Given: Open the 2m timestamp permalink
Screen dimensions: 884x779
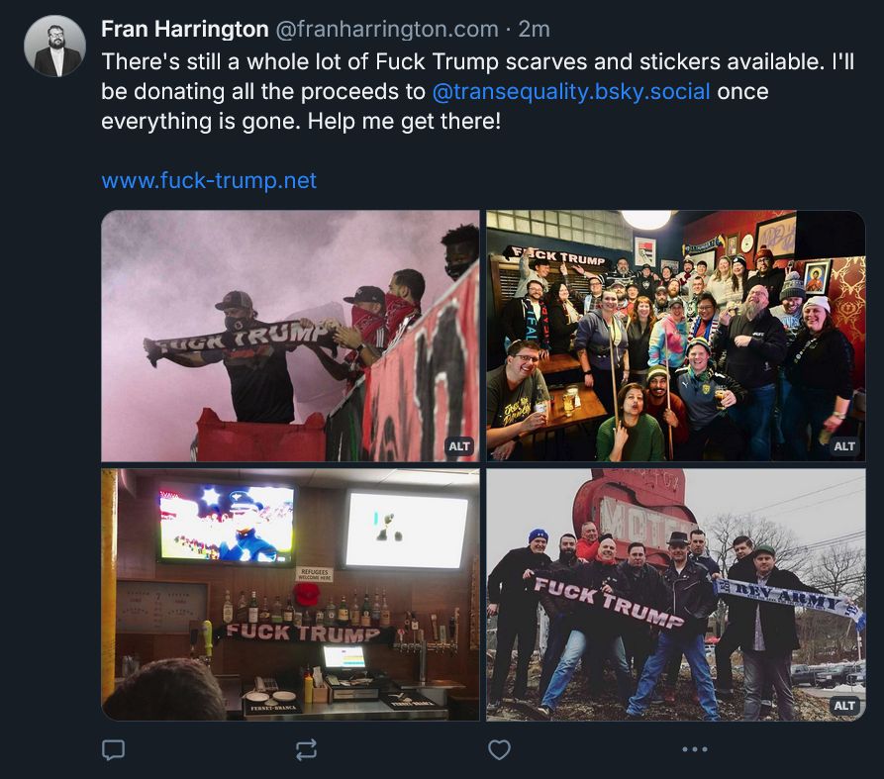Looking at the screenshot, I should pyautogui.click(x=534, y=29).
